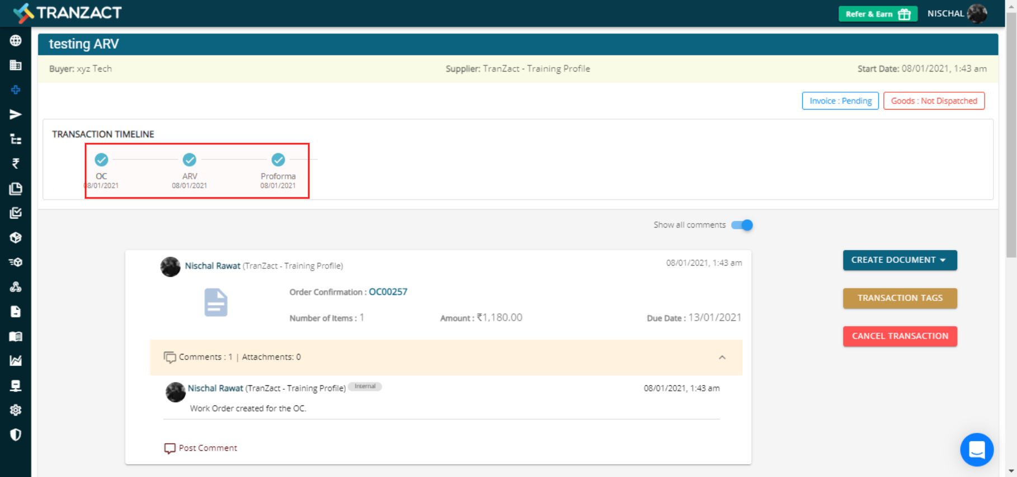1017x477 pixels.
Task: Open the globe icon in the sidebar
Action: (16, 41)
